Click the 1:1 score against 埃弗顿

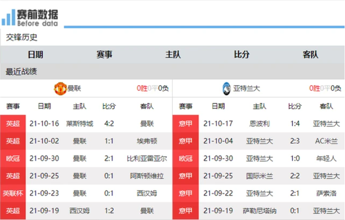[109, 141]
